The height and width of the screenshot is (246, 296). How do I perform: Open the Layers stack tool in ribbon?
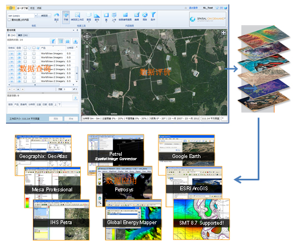(x=88, y=15)
